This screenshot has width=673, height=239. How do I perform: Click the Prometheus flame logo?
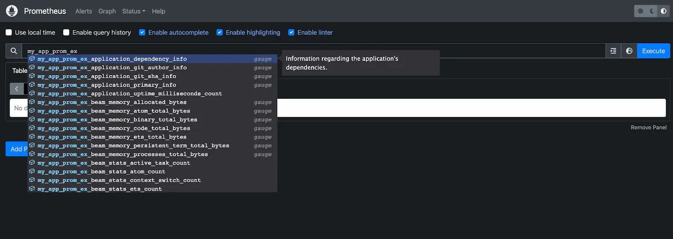(12, 11)
